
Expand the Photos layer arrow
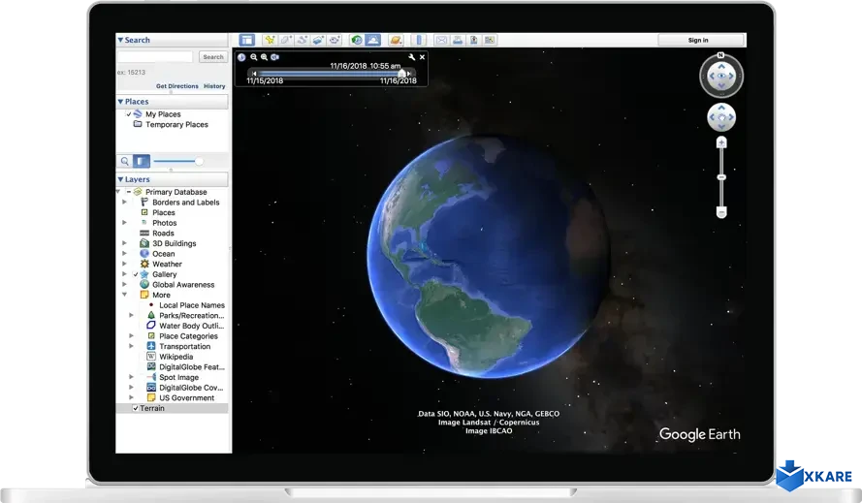(x=124, y=223)
